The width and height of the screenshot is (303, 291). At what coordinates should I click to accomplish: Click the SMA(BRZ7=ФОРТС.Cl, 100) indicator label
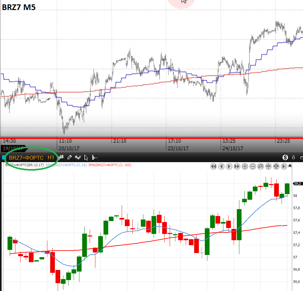[x=110, y=165]
